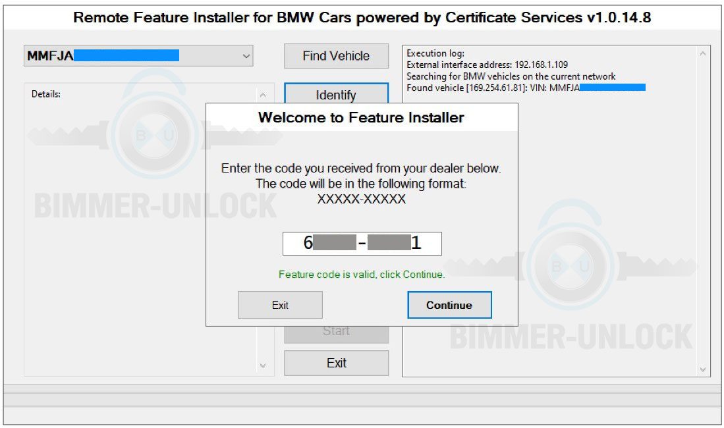Click the Continue button in the dialog

(x=449, y=305)
